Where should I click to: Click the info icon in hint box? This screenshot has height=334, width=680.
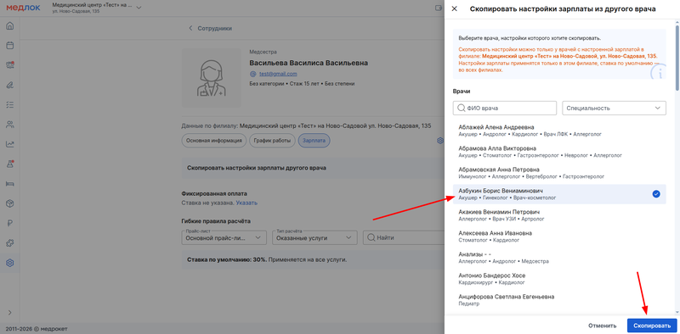coord(658,72)
